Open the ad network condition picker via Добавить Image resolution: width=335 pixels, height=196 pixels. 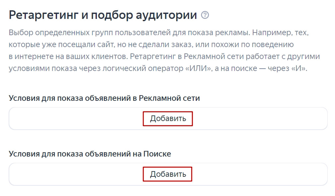(x=168, y=118)
